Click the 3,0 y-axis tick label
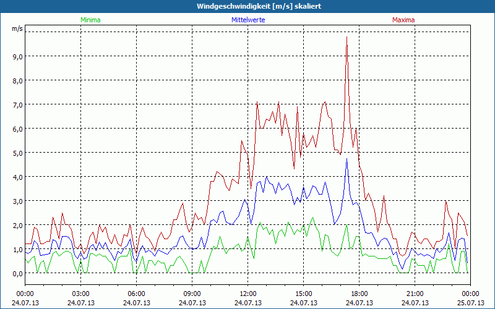Screen dimensions: 495x309 [17, 201]
